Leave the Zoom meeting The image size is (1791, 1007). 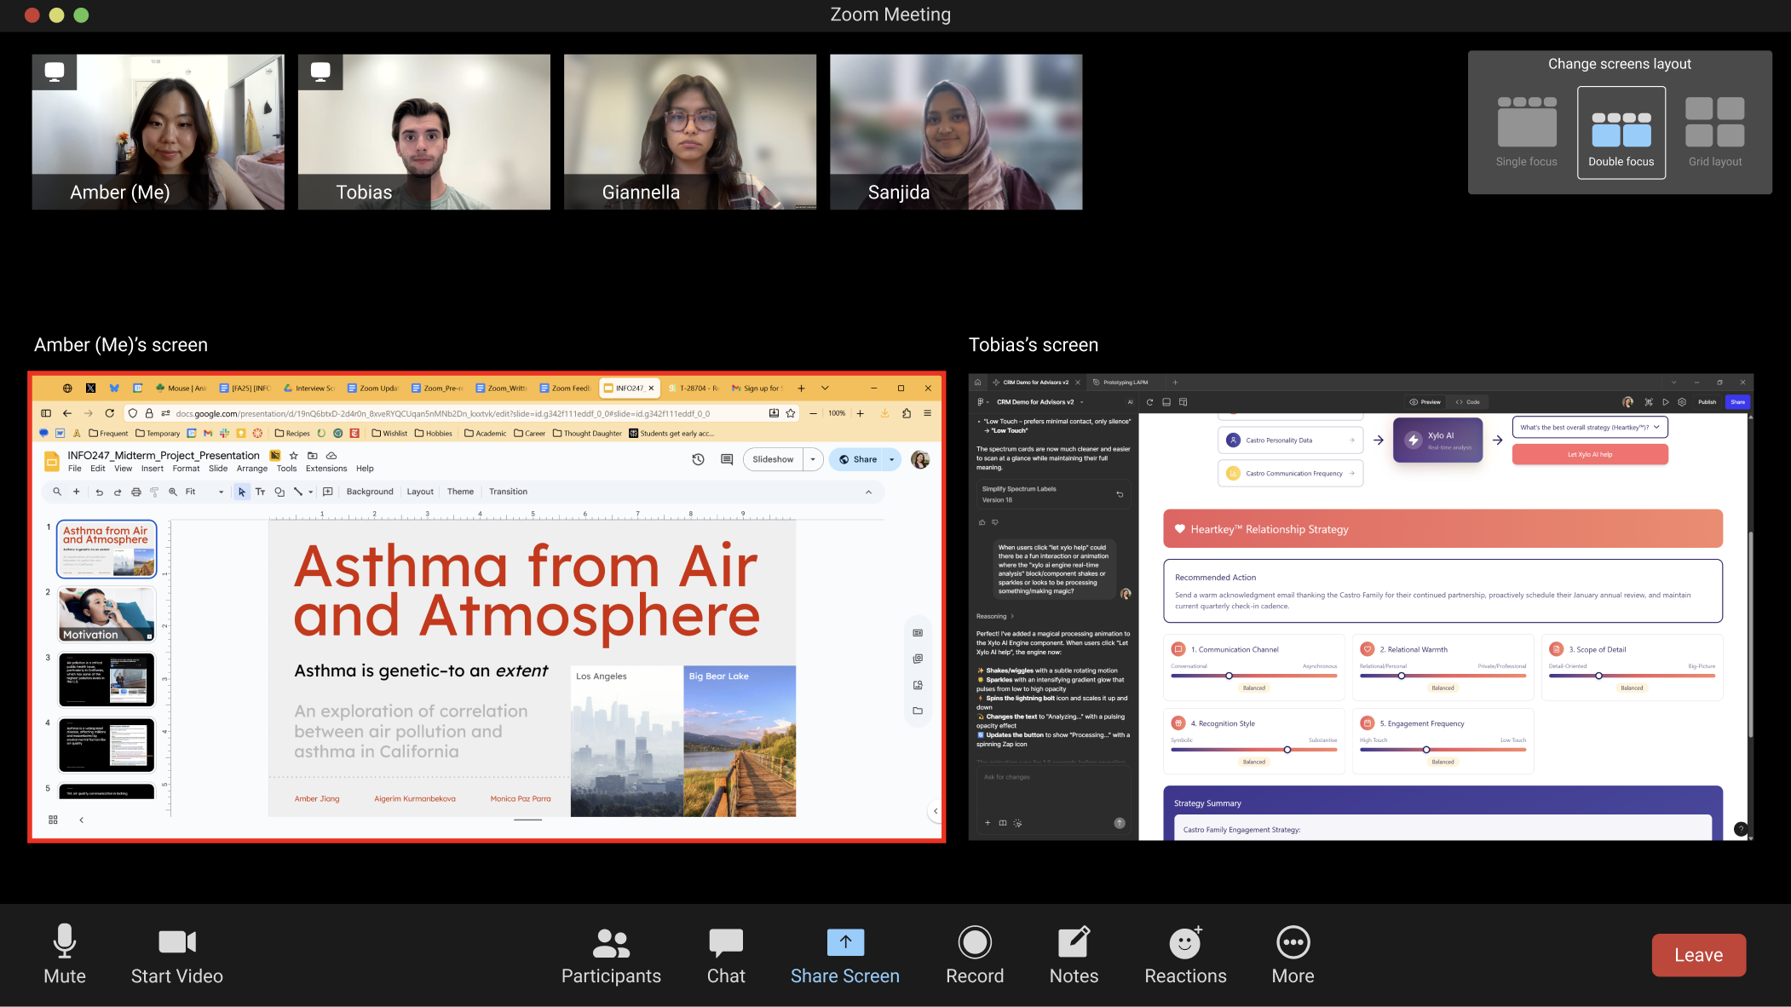pyautogui.click(x=1698, y=955)
